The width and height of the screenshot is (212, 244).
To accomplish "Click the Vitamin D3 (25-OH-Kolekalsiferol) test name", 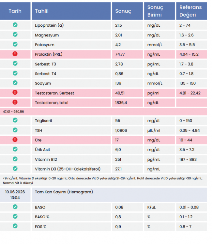I will 68,169.
